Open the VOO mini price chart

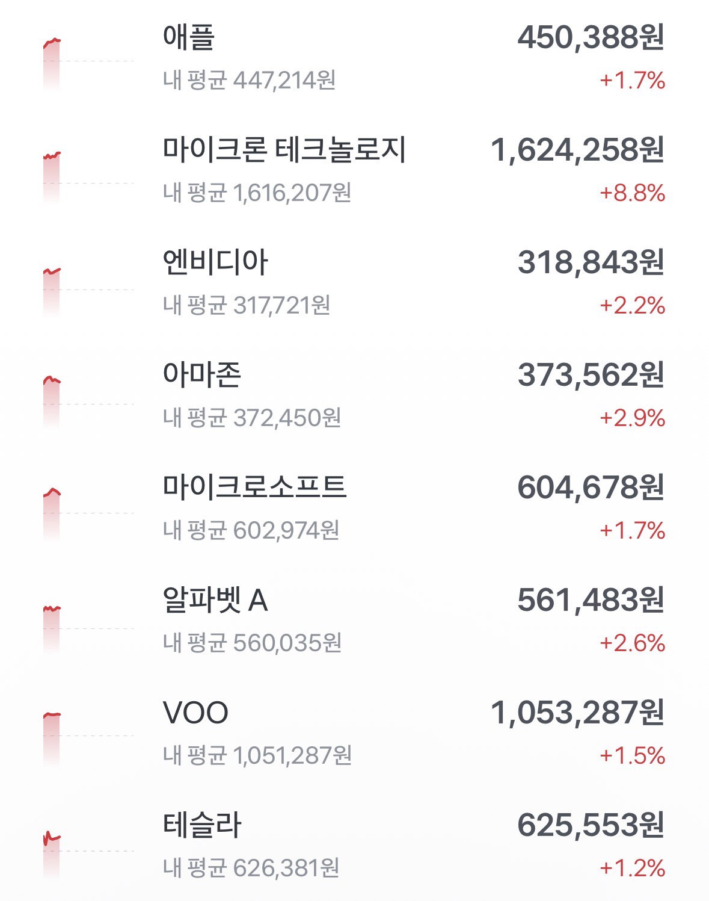pyautogui.click(x=88, y=740)
